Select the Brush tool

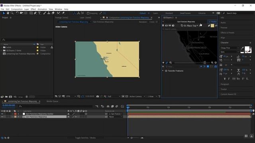(44, 13)
